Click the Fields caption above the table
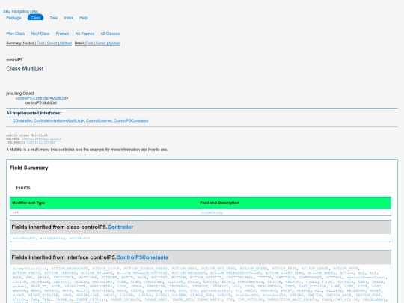Viewport: 404px width, 303px height. [23, 188]
